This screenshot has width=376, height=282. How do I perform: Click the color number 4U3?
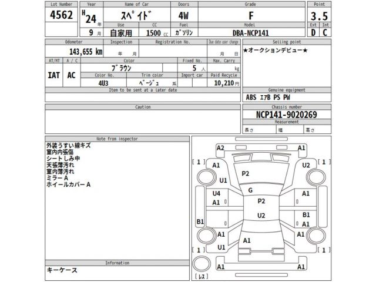pyautogui.click(x=103, y=83)
